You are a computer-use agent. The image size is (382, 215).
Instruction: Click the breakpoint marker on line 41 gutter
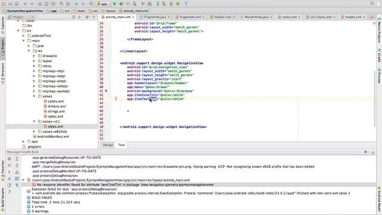coord(106,91)
